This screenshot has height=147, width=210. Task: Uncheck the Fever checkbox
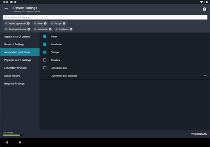[45, 36]
